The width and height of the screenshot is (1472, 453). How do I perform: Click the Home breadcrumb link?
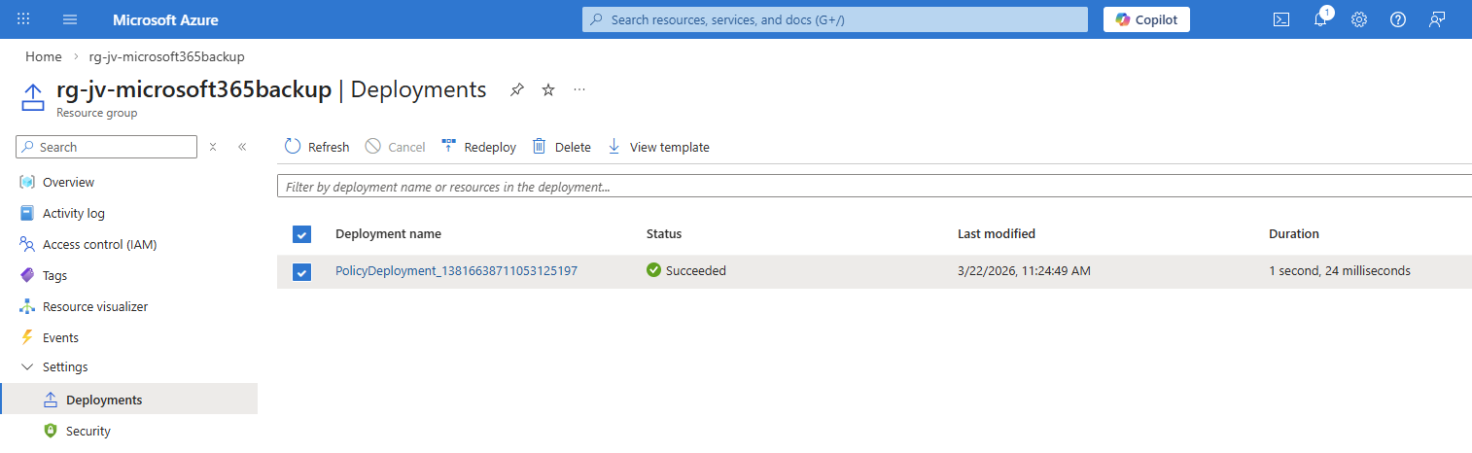44,56
